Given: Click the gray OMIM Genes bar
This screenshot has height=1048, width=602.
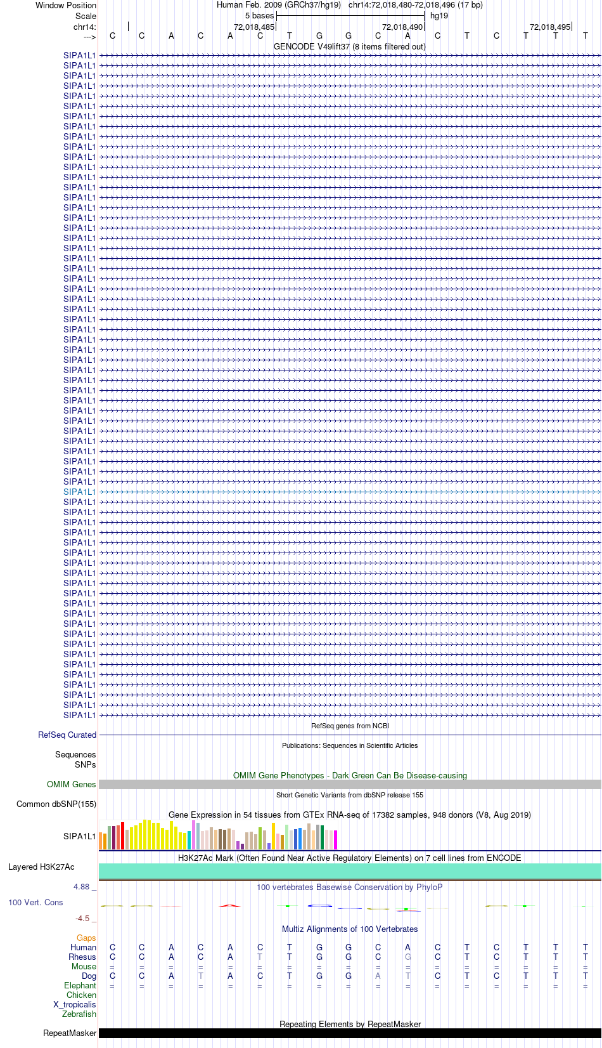Looking at the screenshot, I should click(x=350, y=784).
